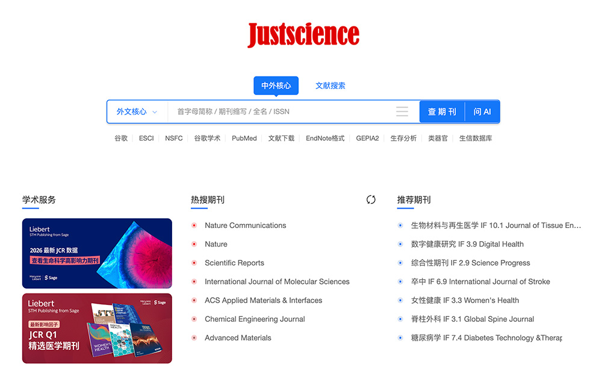Viewport: 602px width, 382px height.
Task: Open Global Spine Journal recommendation
Action: tap(472, 319)
